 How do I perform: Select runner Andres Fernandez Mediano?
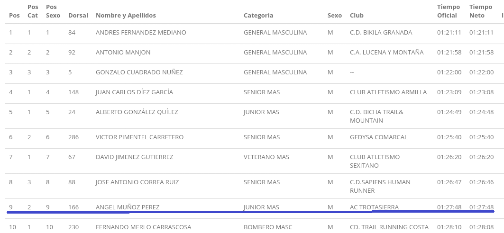(x=141, y=32)
